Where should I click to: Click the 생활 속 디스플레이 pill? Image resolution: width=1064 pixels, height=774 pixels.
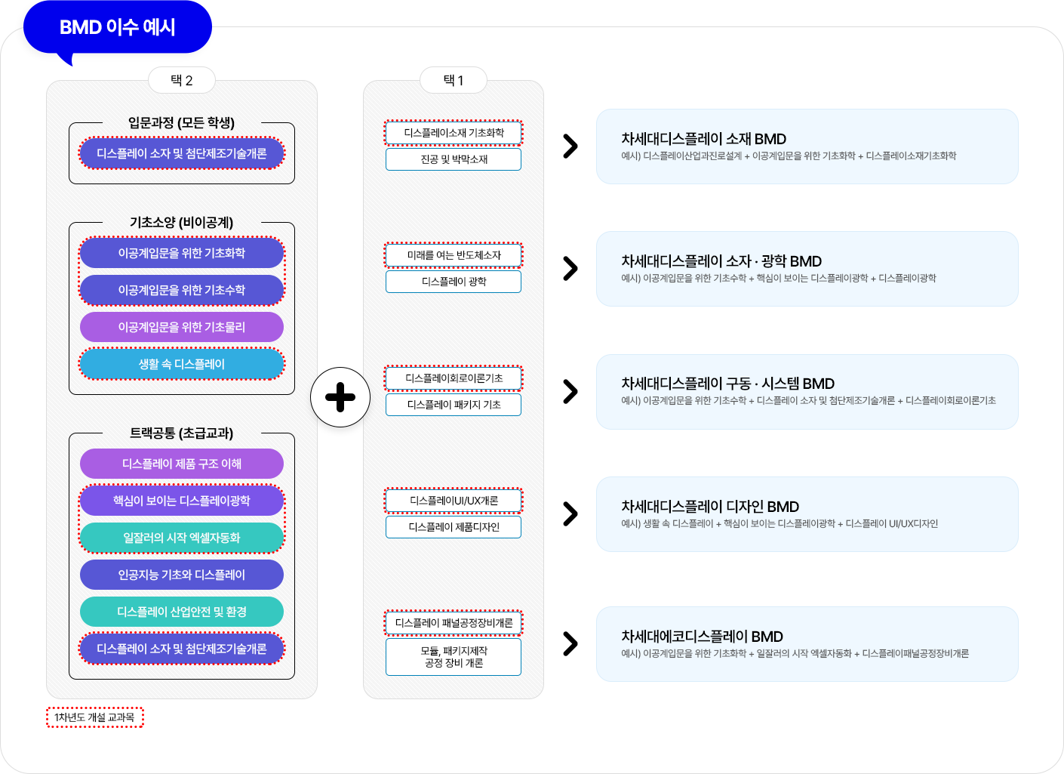pyautogui.click(x=182, y=364)
